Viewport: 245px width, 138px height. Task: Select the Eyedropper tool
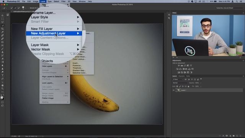click(x=2, y=32)
